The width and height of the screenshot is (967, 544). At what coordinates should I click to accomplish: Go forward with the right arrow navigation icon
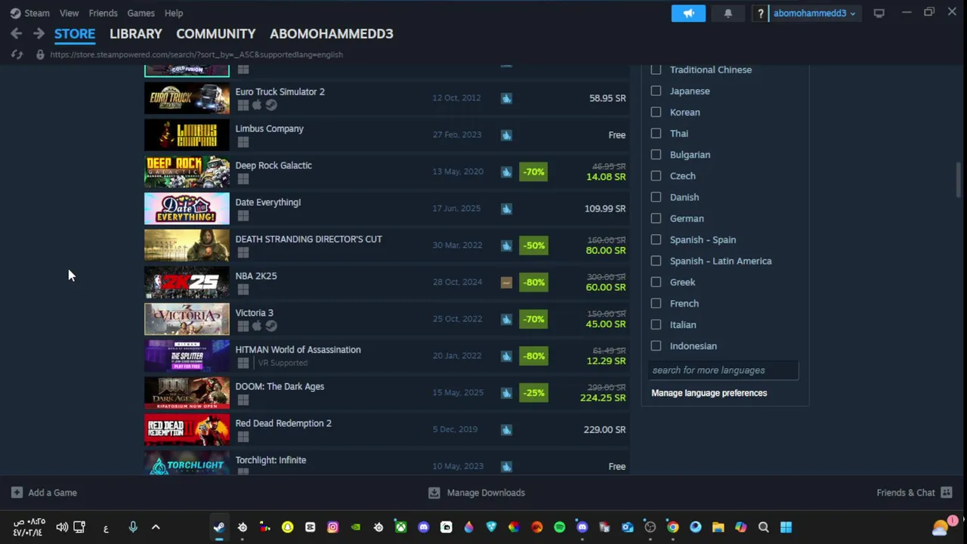click(39, 33)
